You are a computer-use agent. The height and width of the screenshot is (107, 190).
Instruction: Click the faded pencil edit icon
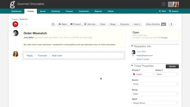tap(26, 25)
